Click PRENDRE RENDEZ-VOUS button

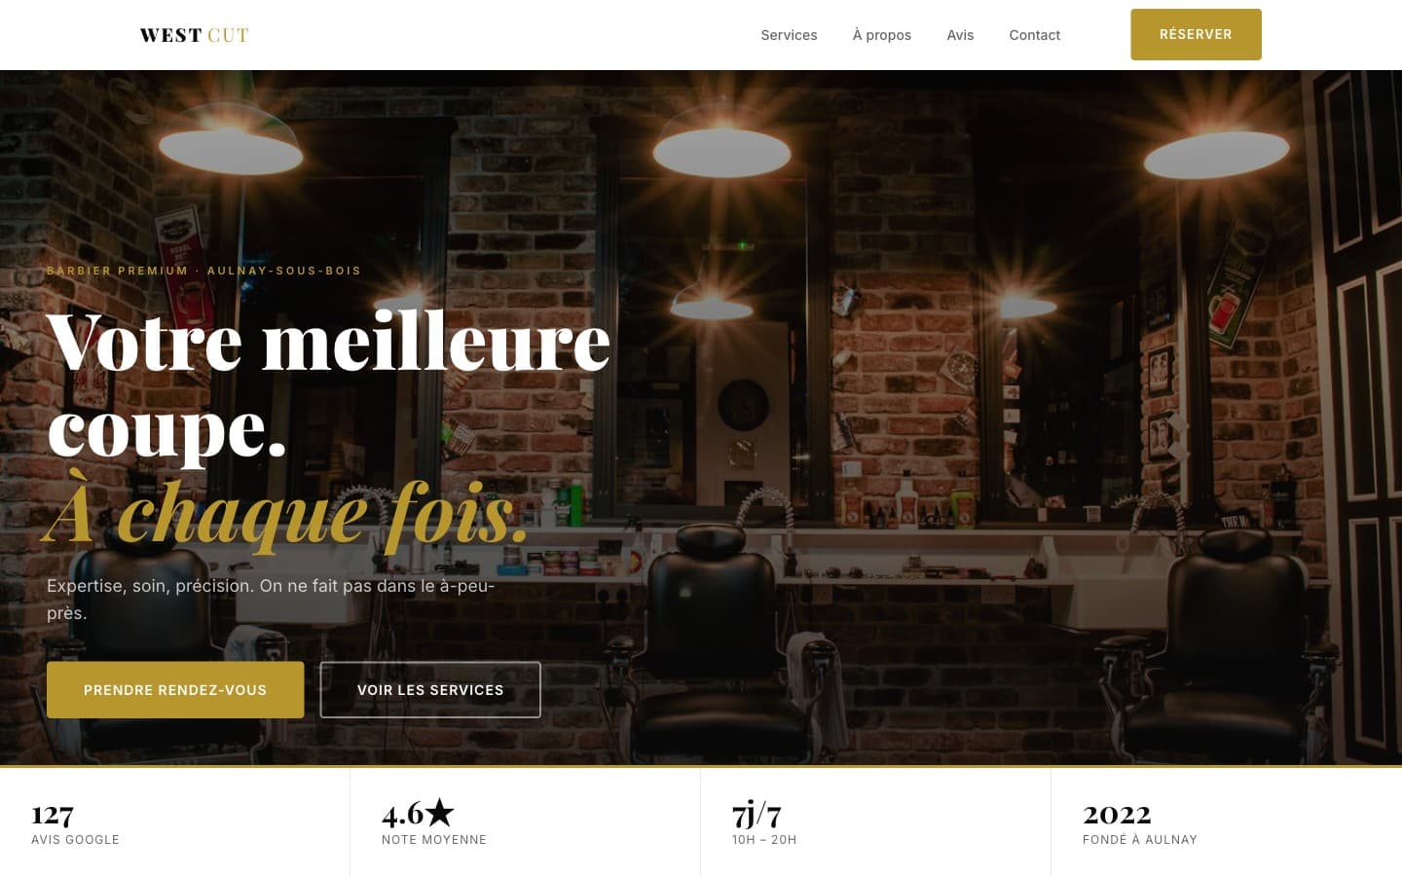coord(175,690)
